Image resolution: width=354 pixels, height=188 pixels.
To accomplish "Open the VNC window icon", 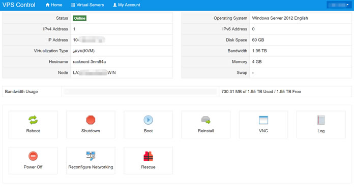I will tap(263, 120).
